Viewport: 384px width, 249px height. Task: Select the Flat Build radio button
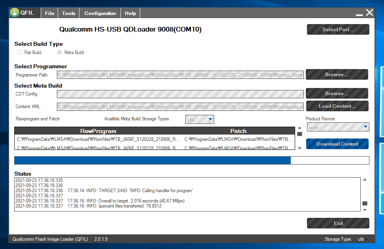pos(19,52)
